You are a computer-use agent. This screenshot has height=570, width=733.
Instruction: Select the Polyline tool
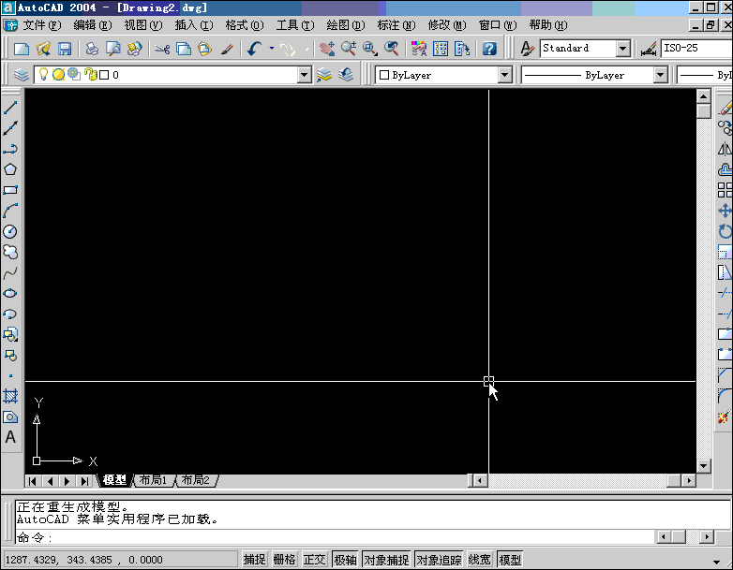point(10,149)
